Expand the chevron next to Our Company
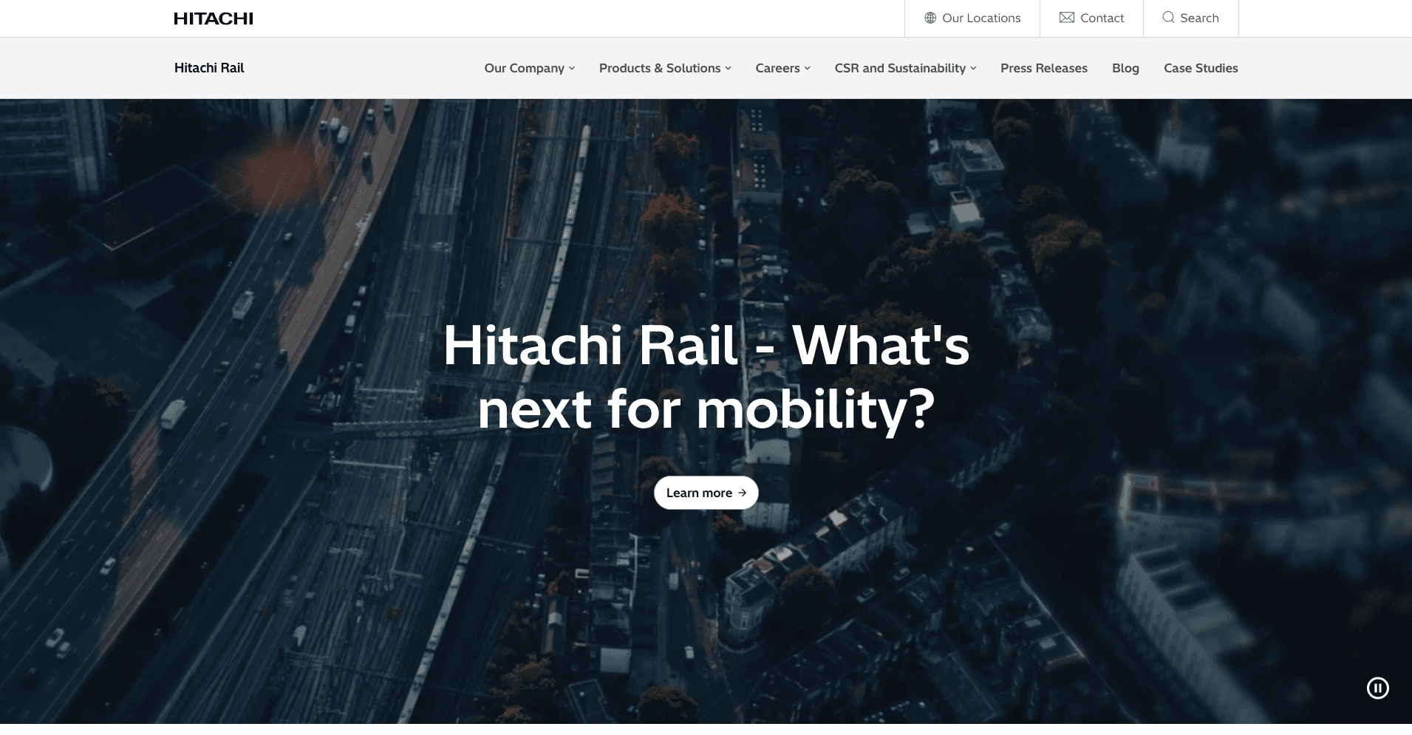 [x=572, y=68]
